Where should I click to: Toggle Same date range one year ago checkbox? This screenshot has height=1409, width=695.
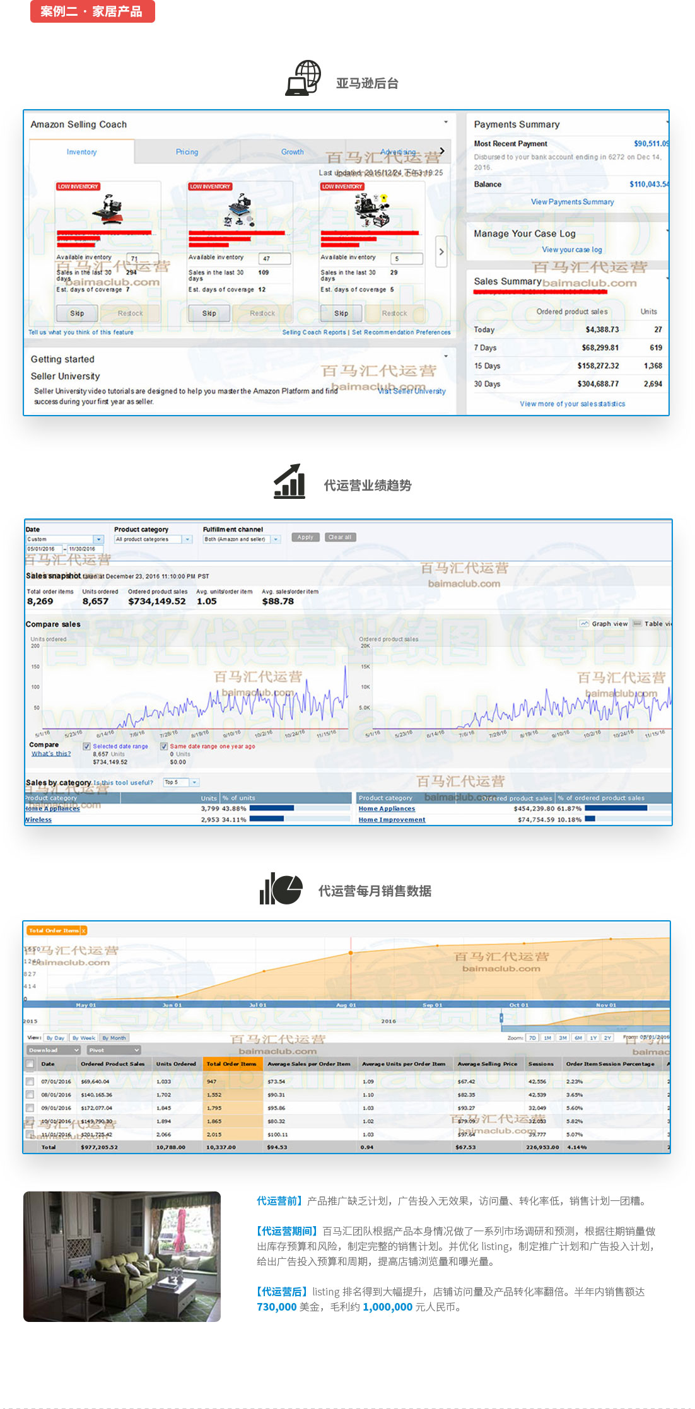[x=164, y=746]
